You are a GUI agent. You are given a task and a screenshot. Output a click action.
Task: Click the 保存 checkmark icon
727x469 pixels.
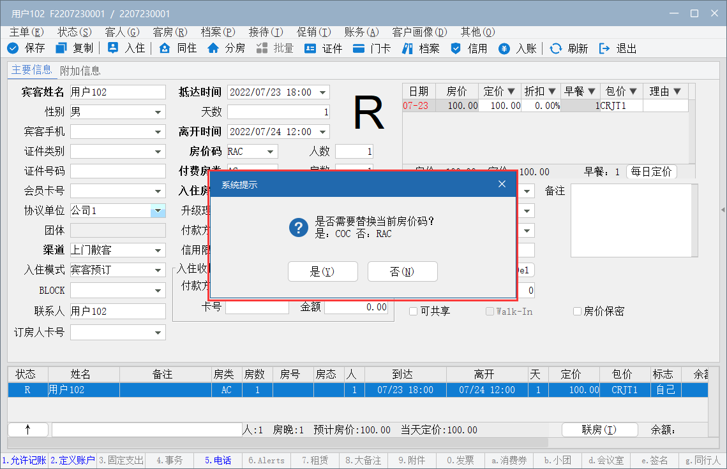pos(13,48)
